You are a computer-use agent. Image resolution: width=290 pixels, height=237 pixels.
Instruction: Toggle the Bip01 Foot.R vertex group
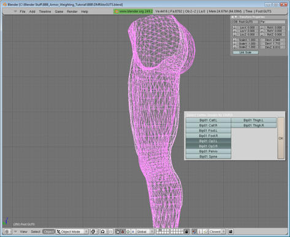tap(208, 136)
